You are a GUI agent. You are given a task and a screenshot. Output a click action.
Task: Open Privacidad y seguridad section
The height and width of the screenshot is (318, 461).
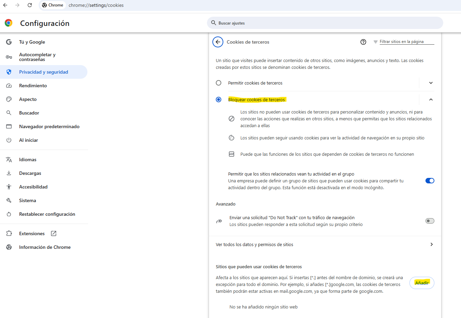tap(44, 72)
